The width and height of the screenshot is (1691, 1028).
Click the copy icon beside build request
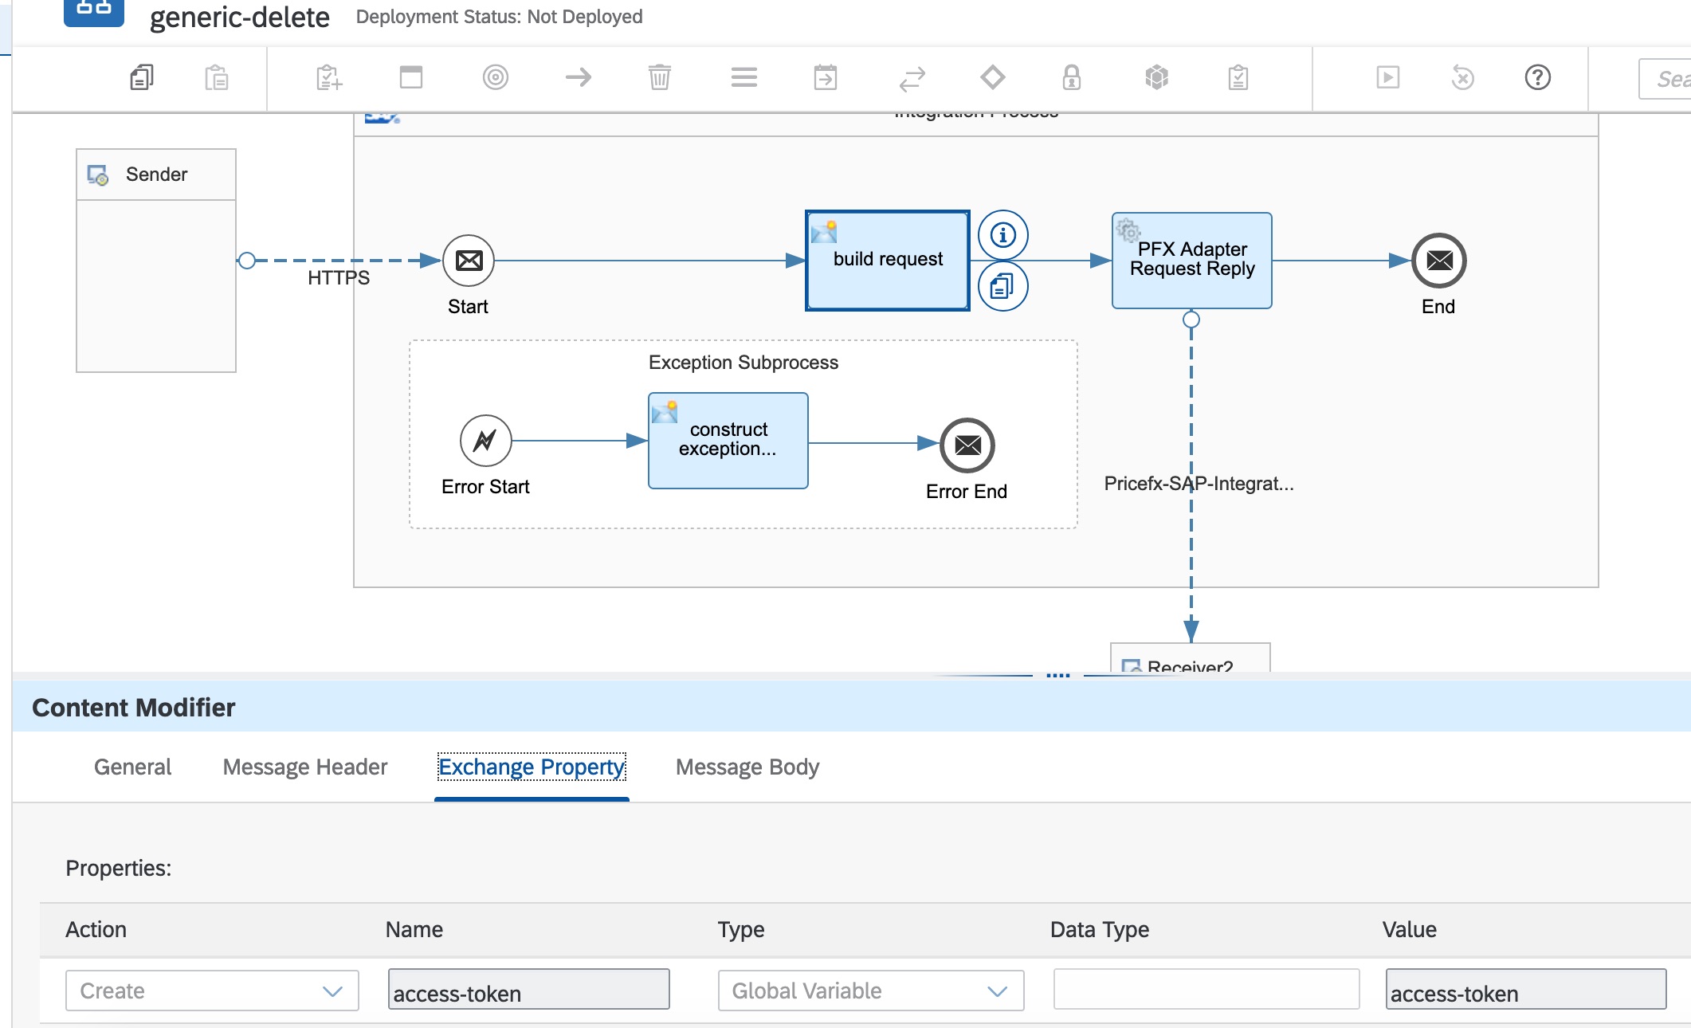click(x=1002, y=286)
